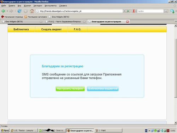Click the Пуск start button
177x133 pixels.
click(5, 131)
